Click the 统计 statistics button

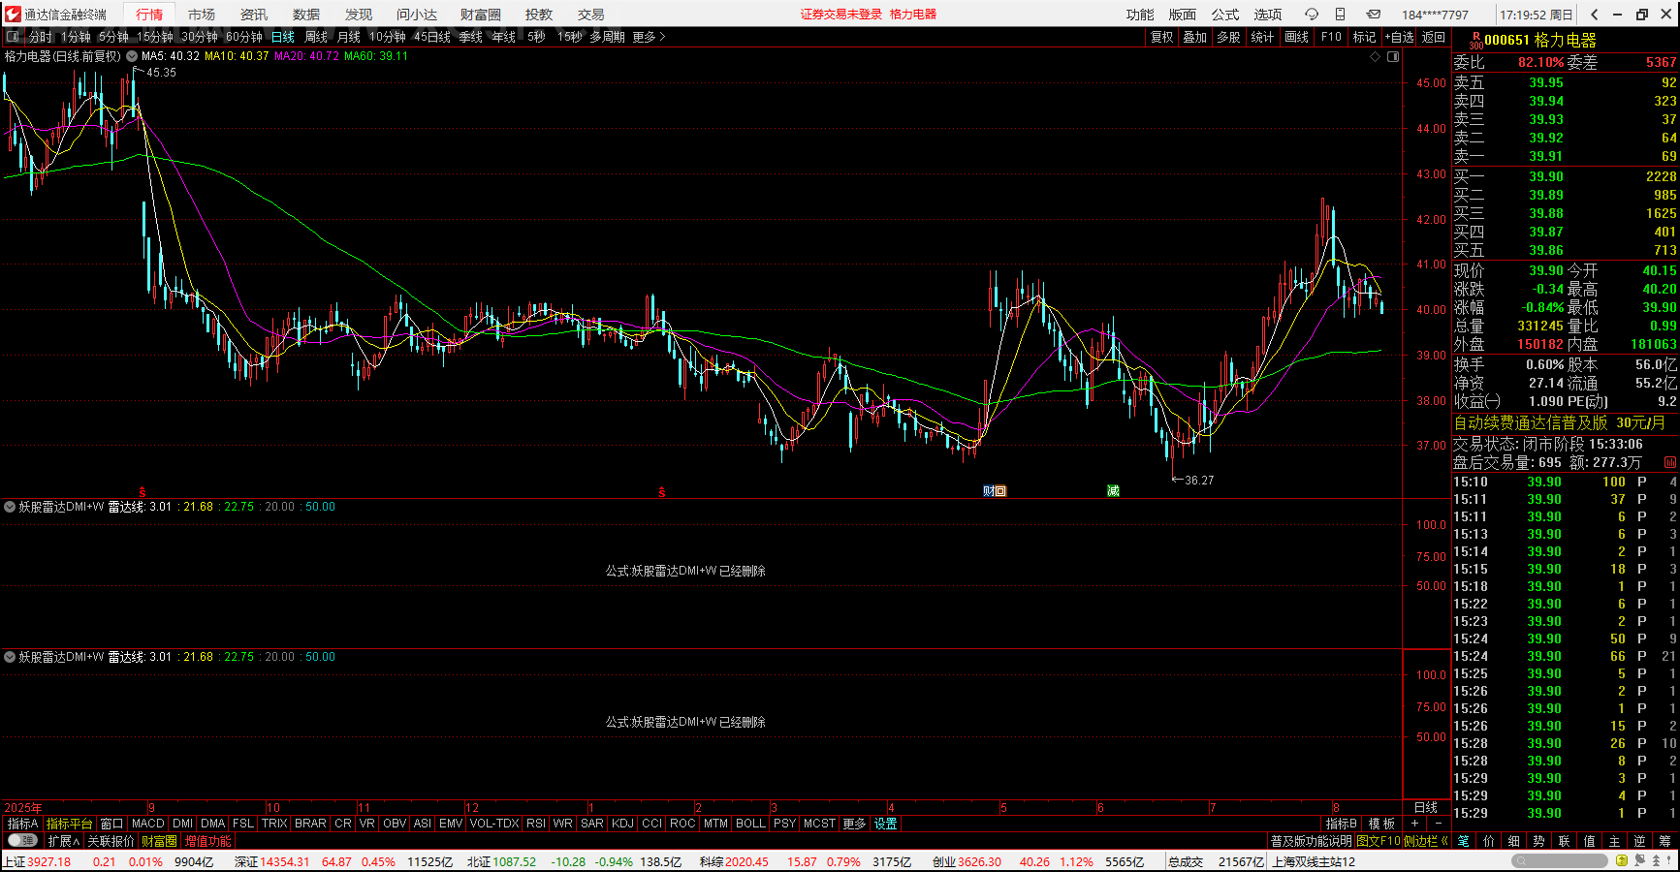1262,37
